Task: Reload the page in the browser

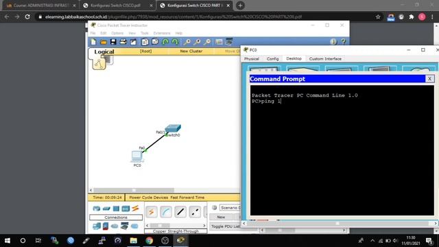Action: click(x=27, y=16)
